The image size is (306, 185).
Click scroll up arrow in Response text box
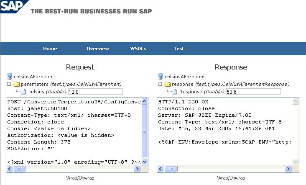[295, 101]
